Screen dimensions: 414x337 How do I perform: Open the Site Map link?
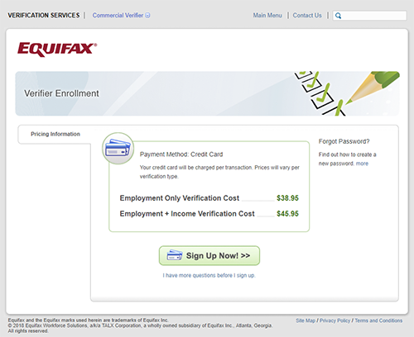coord(306,320)
